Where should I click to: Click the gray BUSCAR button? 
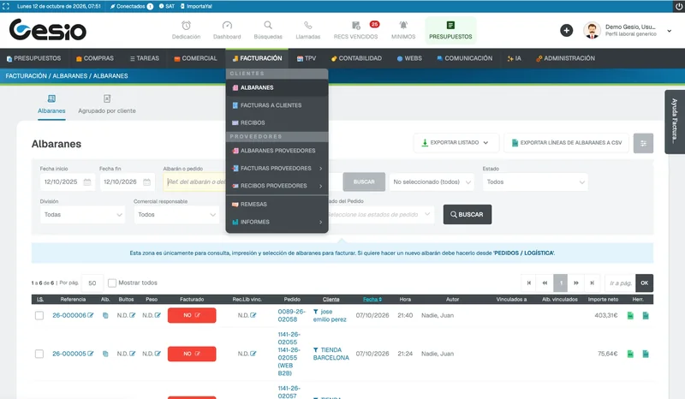coord(364,182)
